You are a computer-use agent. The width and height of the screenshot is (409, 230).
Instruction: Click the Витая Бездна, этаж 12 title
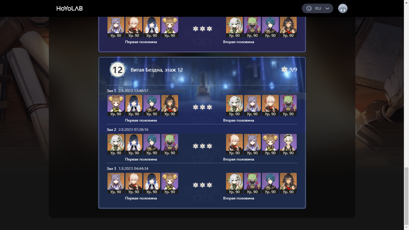(x=157, y=70)
